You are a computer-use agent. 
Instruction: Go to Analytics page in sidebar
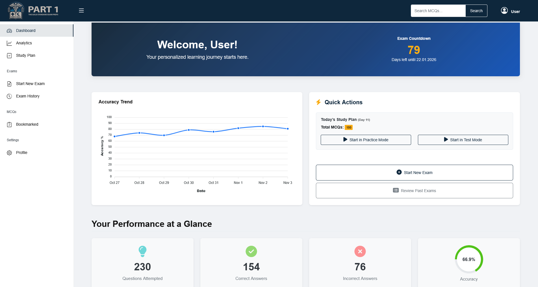[24, 43]
